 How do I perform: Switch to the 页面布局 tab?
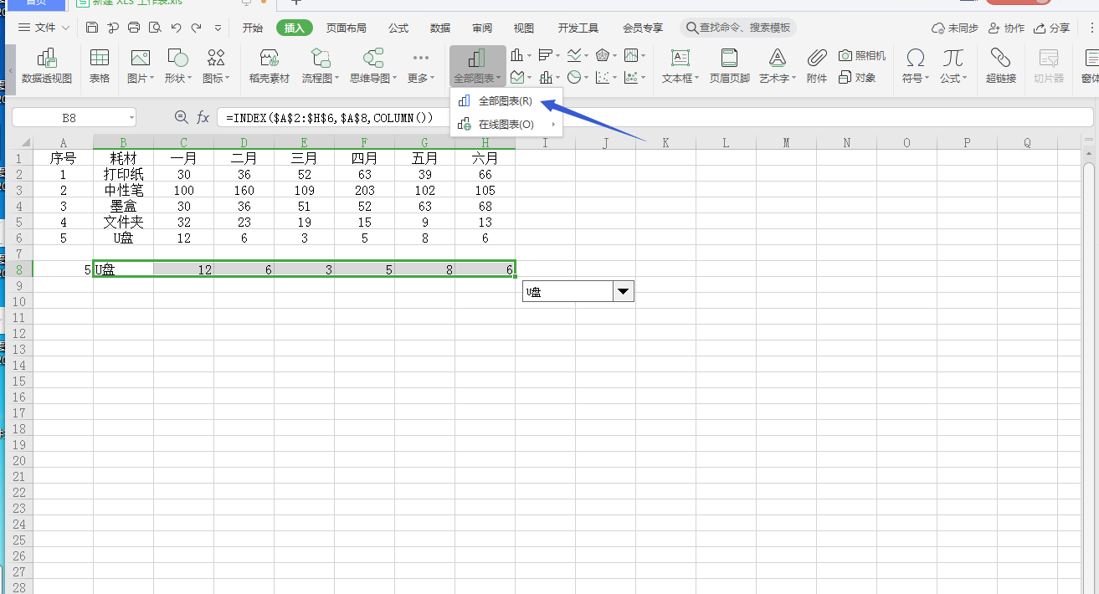(x=347, y=28)
